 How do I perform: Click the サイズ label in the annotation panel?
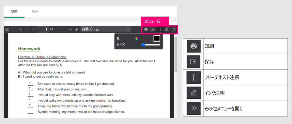coord(120,45)
